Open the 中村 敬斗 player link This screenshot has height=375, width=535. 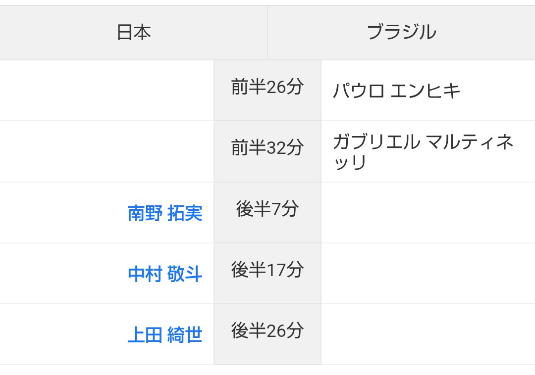(x=165, y=274)
